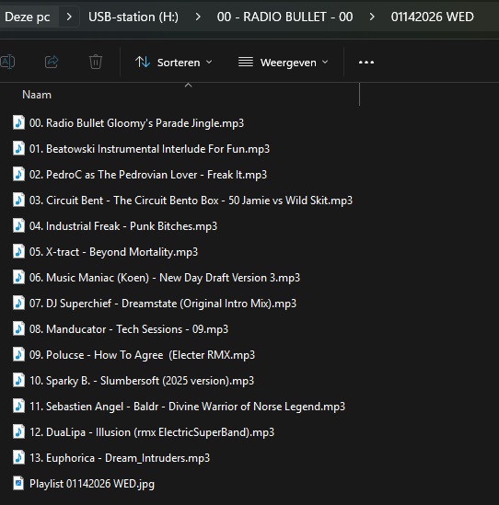Click the Share toolbar icon

click(x=52, y=62)
